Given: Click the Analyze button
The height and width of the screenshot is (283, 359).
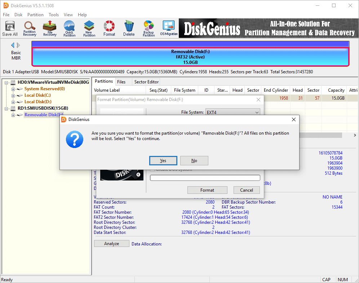Looking at the screenshot, I should coord(111,244).
